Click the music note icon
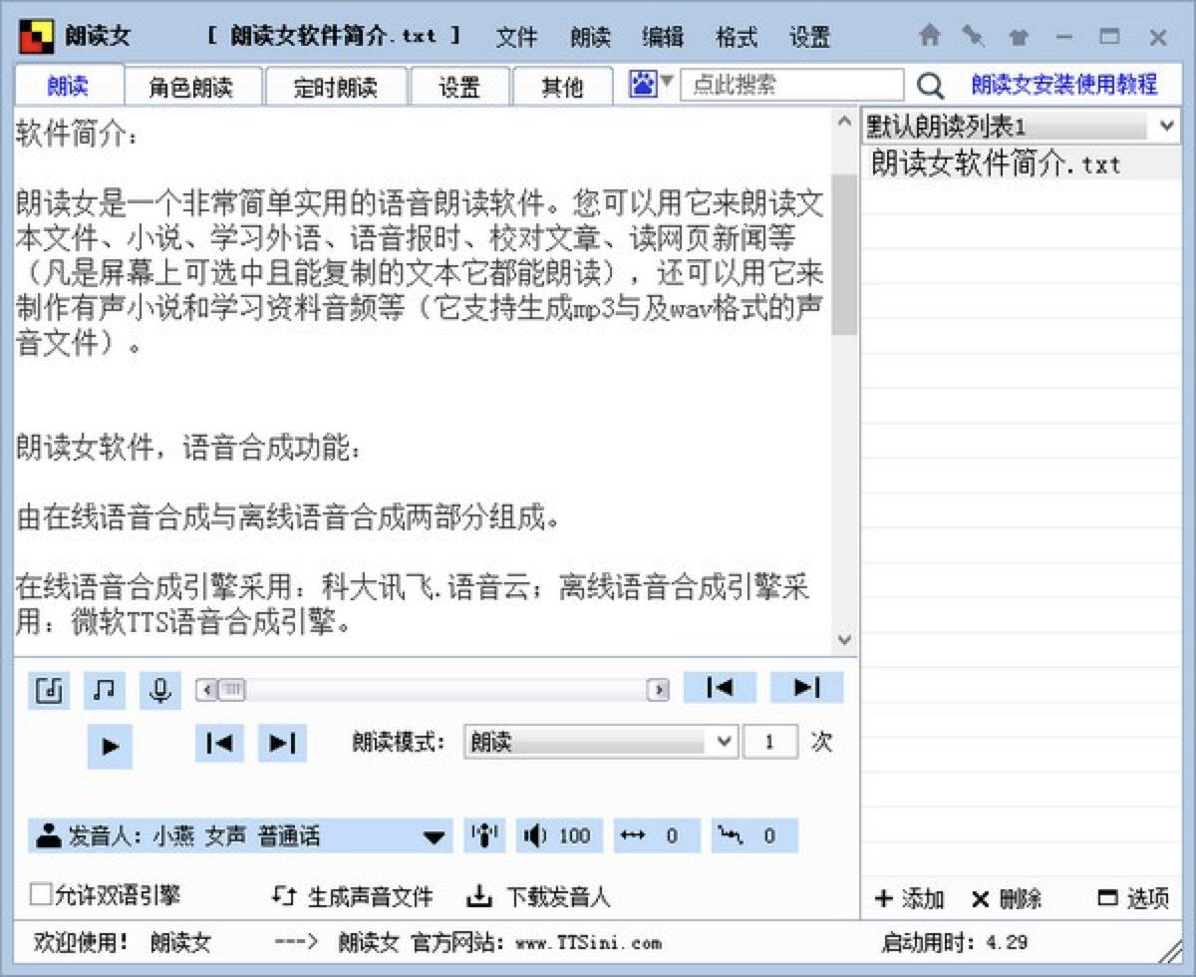The height and width of the screenshot is (977, 1196). pyautogui.click(x=104, y=689)
